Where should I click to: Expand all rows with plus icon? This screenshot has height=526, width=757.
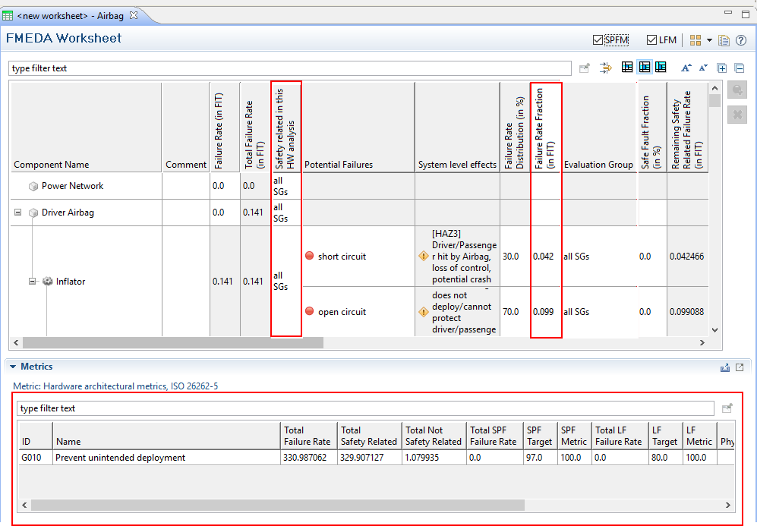(722, 68)
